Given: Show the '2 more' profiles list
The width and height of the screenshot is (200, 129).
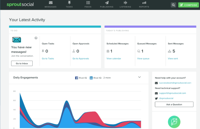Looking at the screenshot, I should pyautogui.click(x=107, y=77).
